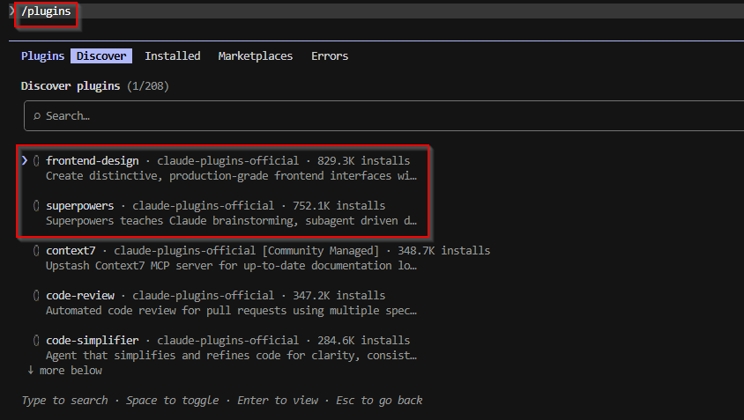Click the 829.3K installs count
744x420 pixels.
click(x=363, y=161)
